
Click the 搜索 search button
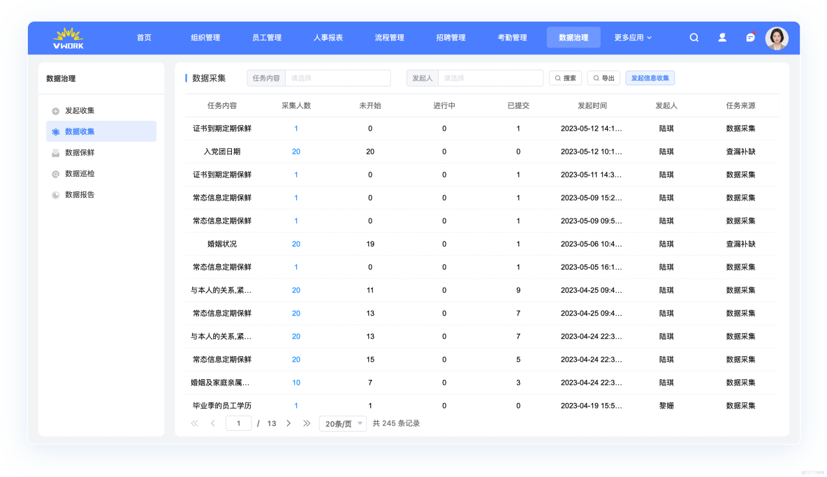pyautogui.click(x=566, y=78)
